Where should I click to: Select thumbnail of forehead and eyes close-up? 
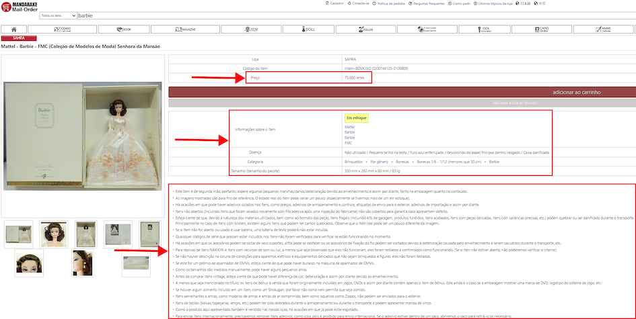(29, 263)
